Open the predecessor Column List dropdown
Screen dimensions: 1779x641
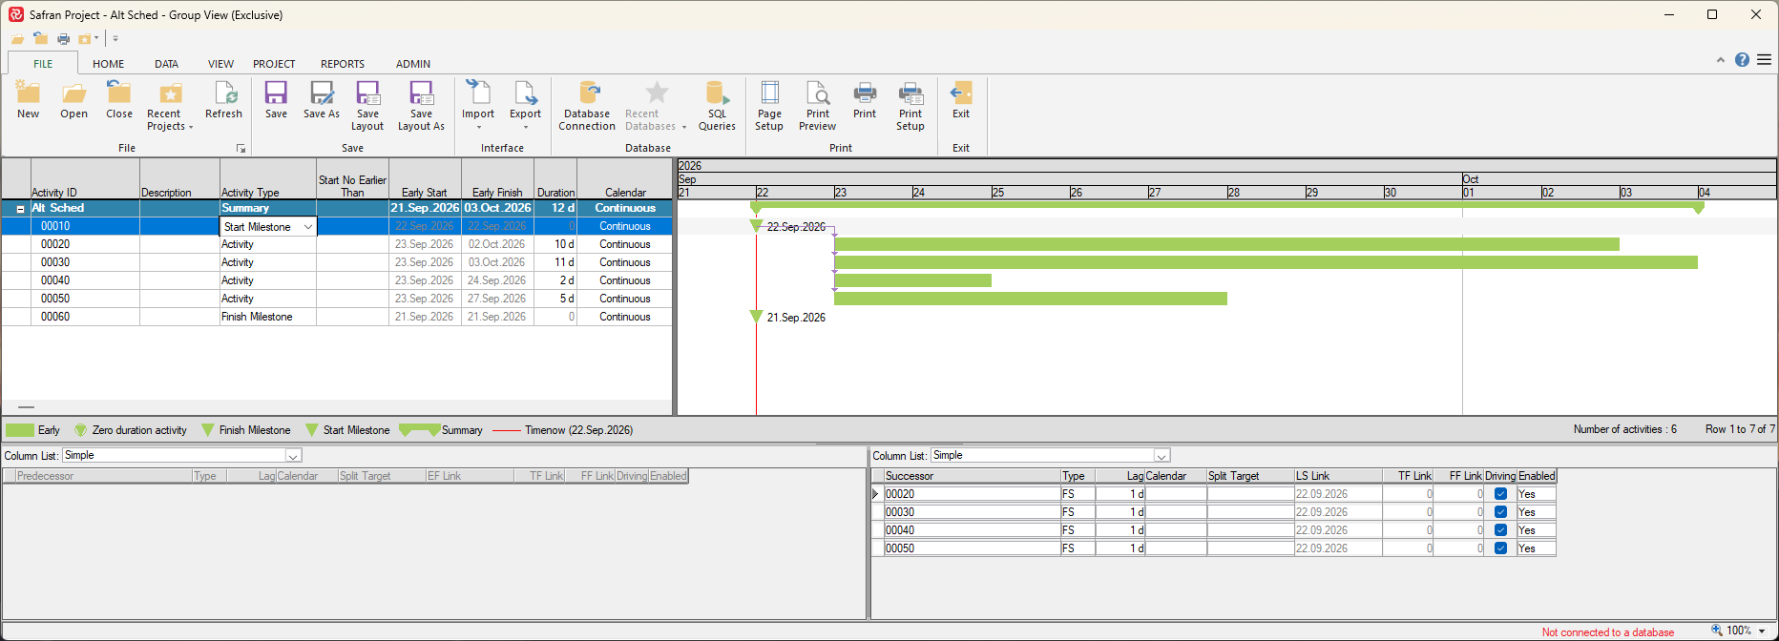293,456
